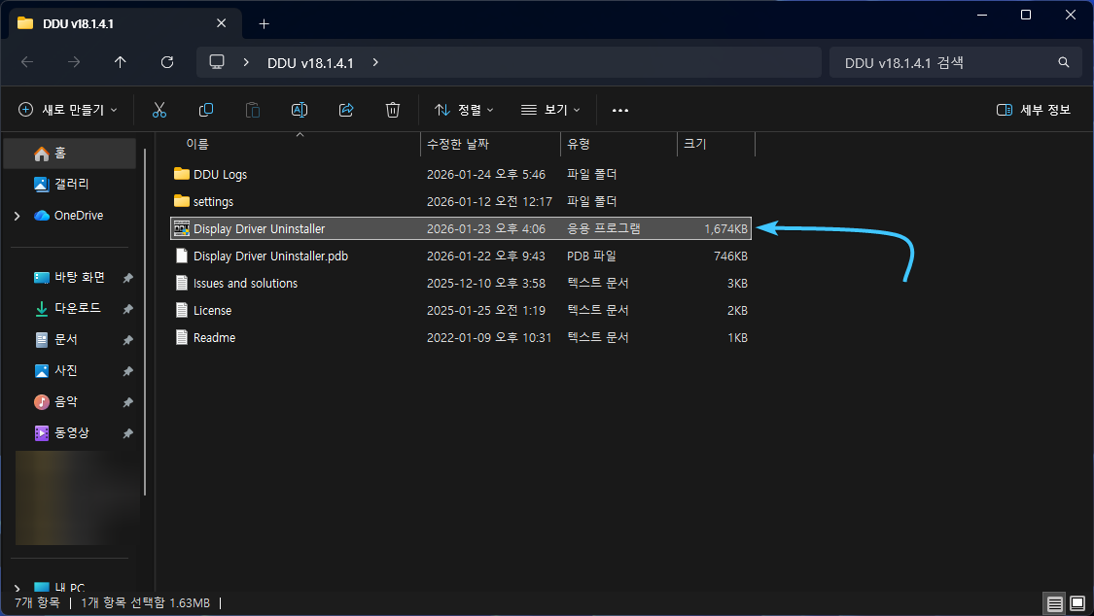Open the 새로 만들기 dropdown menu
This screenshot has width=1094, height=616.
pos(68,110)
